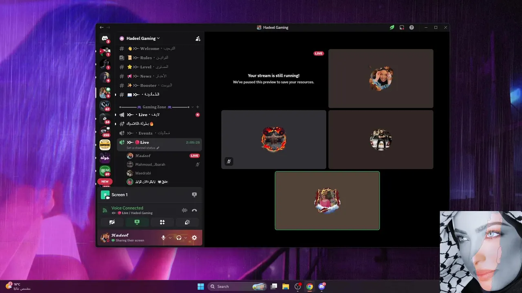This screenshot has height=293, width=522.
Task: Open the ST server with 255 notifications
Action: point(105,132)
